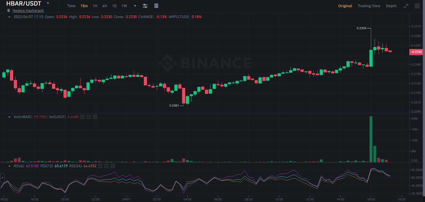Click the 0.2310 label on price axis
The height and width of the screenshot is (202, 425).
416,27
